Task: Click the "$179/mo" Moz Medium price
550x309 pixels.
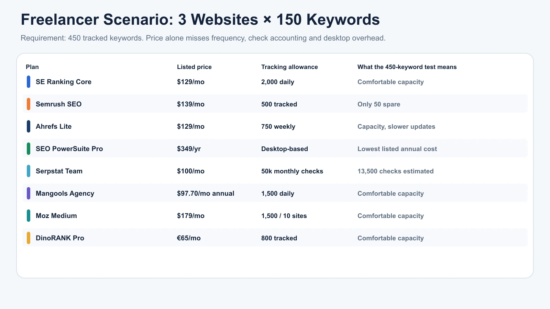Action: click(191, 216)
